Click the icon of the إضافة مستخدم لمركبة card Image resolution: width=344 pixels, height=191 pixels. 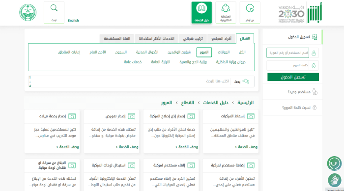pyautogui.click(x=251, y=165)
